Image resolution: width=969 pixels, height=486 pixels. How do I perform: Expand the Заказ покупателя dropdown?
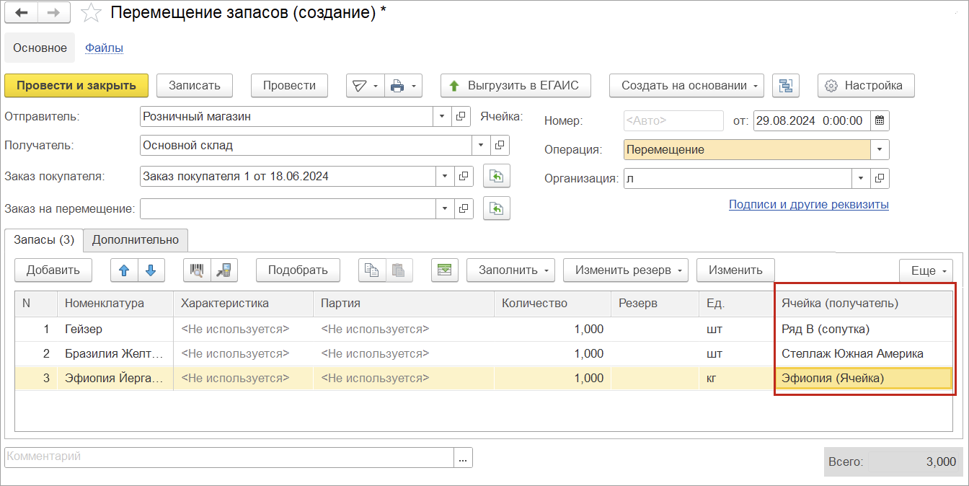pos(446,176)
